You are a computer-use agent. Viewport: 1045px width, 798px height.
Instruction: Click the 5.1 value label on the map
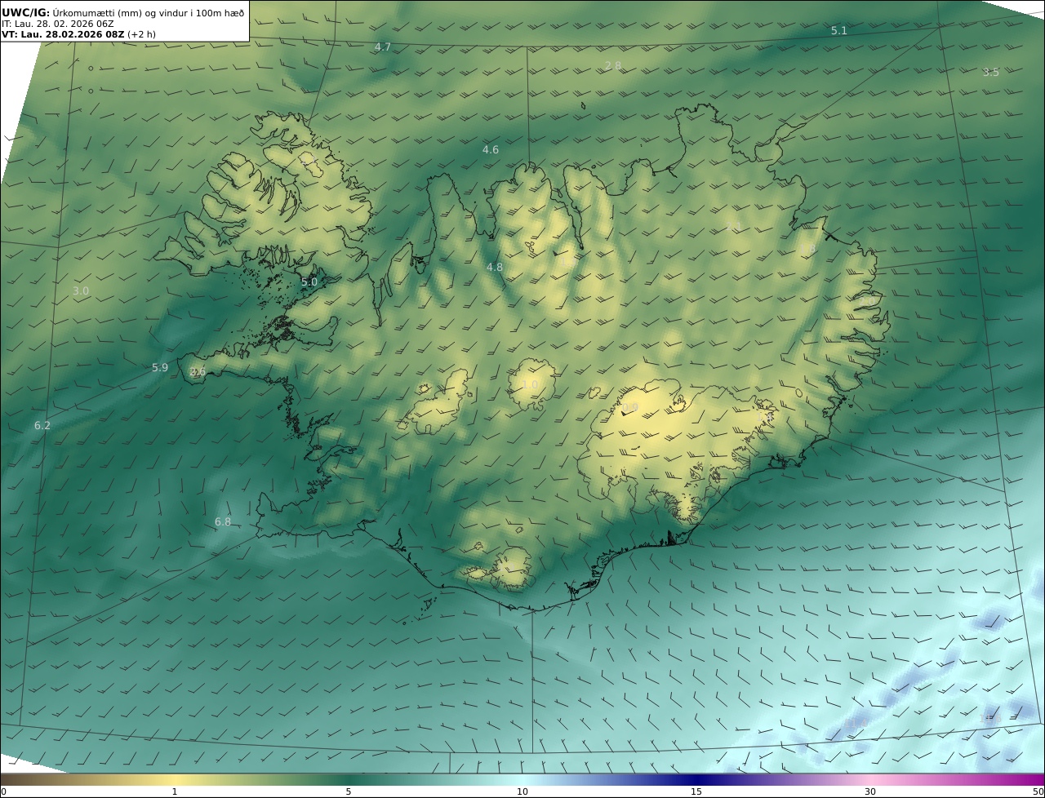click(x=839, y=31)
